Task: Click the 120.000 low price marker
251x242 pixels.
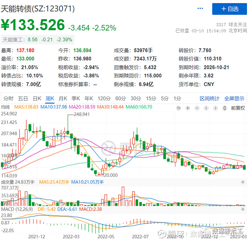Action: tap(110, 175)
